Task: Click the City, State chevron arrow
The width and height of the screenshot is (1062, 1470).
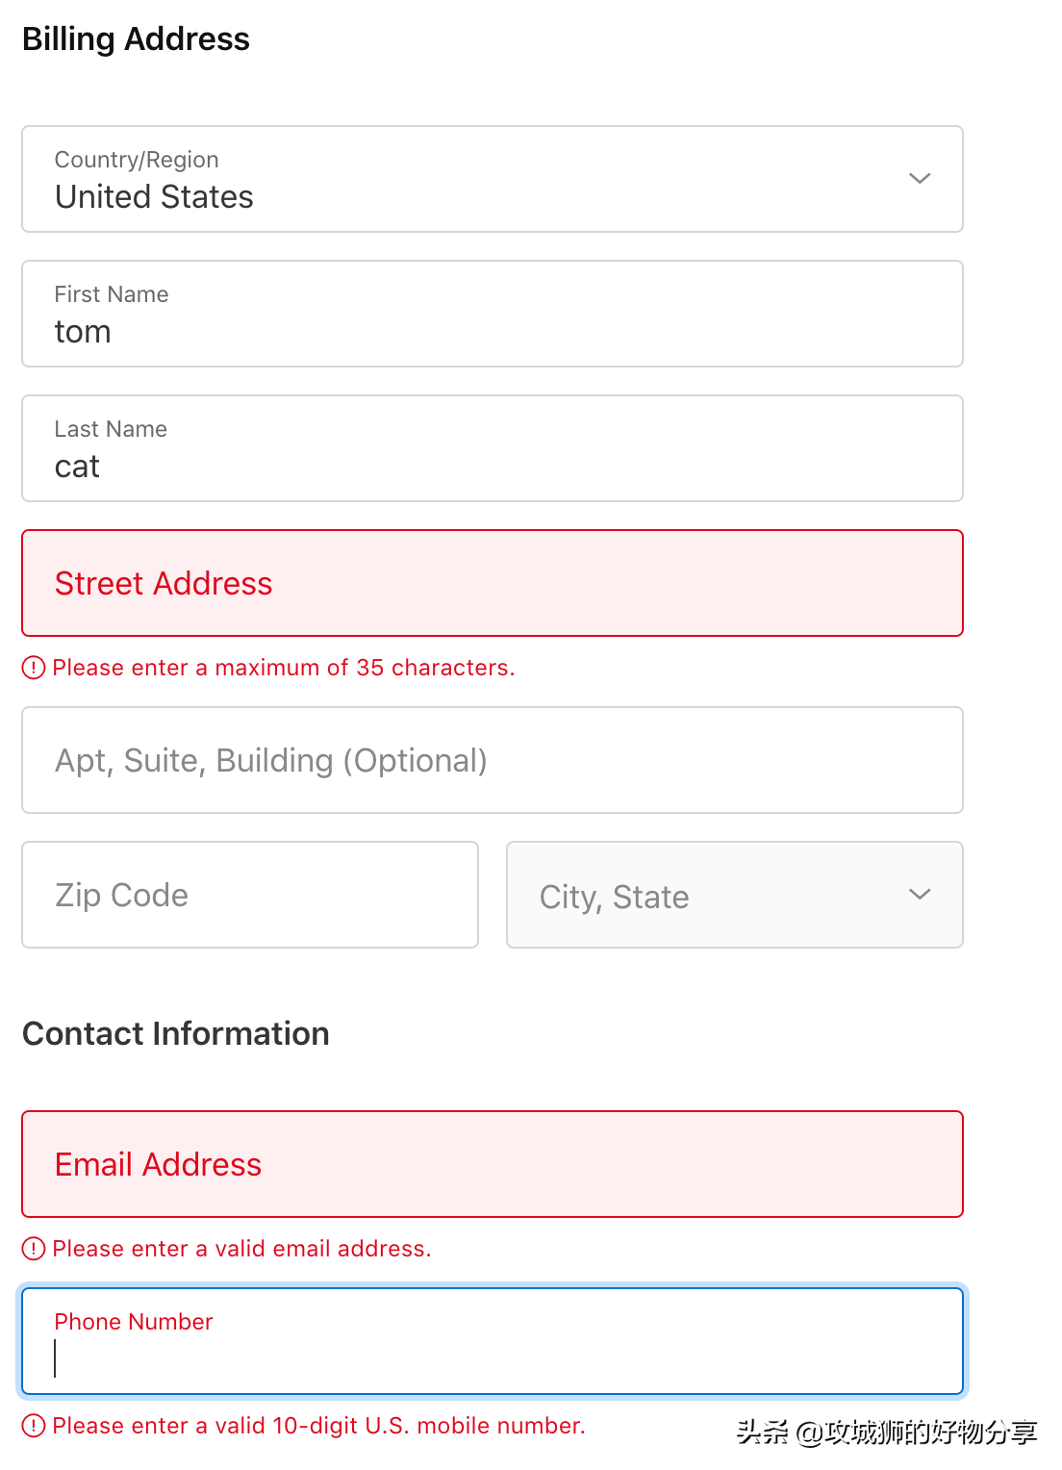Action: point(920,895)
